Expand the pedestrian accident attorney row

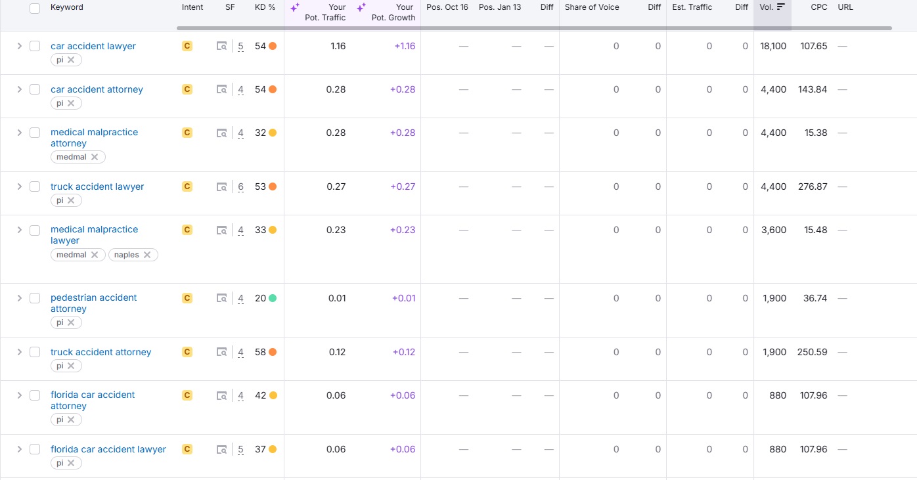(x=19, y=298)
